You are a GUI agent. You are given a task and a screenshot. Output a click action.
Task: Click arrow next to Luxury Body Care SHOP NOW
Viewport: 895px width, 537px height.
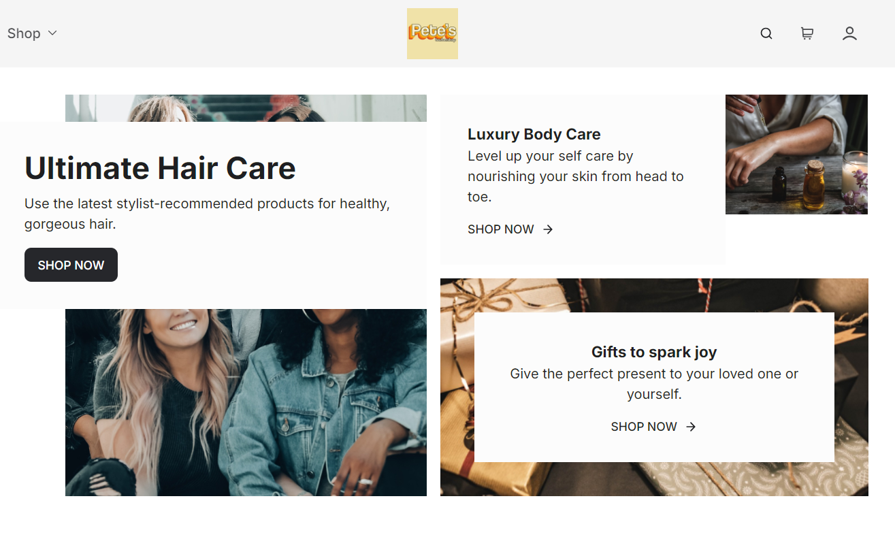548,229
